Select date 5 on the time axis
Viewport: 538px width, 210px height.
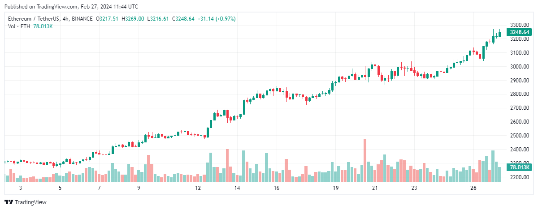60,189
